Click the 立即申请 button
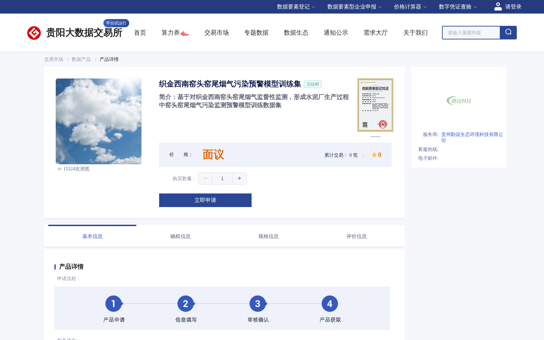Screen dimensions: 544x340 click(205, 200)
